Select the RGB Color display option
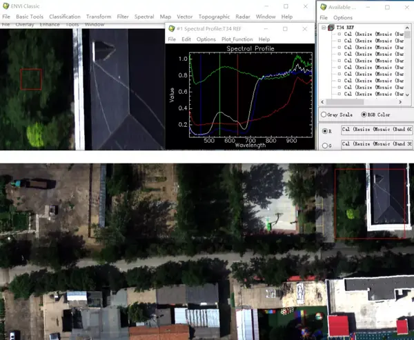 pyautogui.click(x=364, y=114)
